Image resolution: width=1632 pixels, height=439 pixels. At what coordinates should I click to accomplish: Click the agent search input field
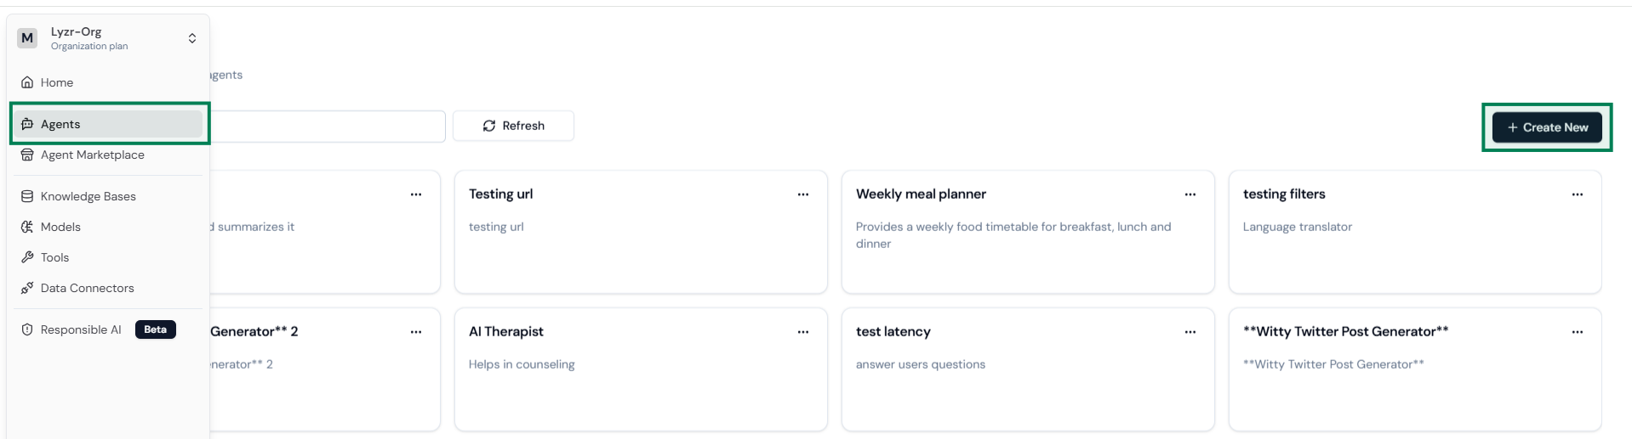click(x=327, y=126)
